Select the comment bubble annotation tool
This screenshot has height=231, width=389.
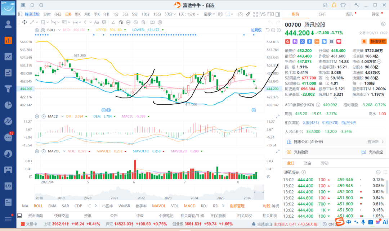click(104, 22)
